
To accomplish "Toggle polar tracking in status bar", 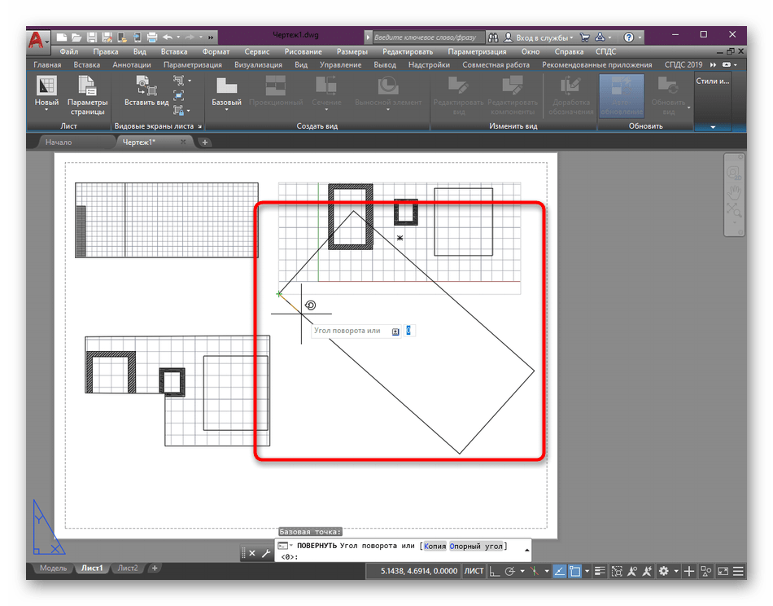I will tap(509, 571).
